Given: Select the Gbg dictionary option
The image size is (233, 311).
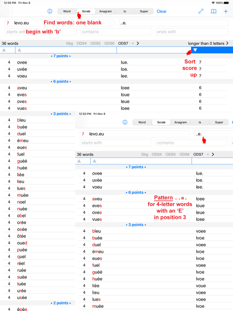Looking at the screenshot, I should point(70,43).
